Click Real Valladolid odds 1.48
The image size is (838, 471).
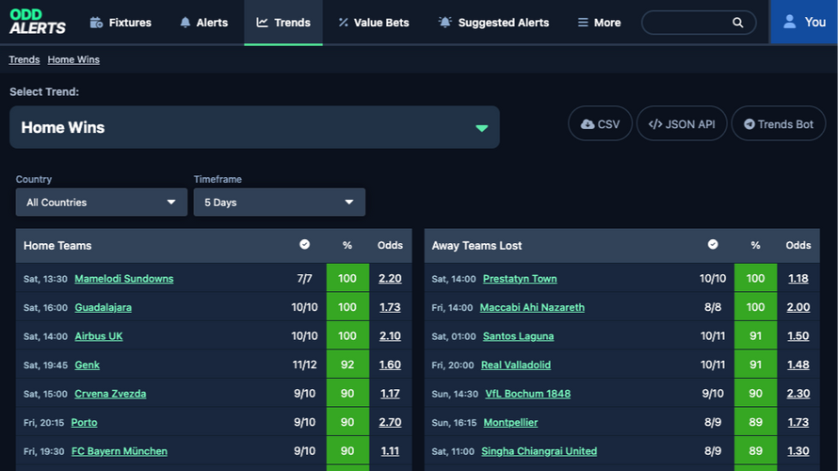click(798, 365)
